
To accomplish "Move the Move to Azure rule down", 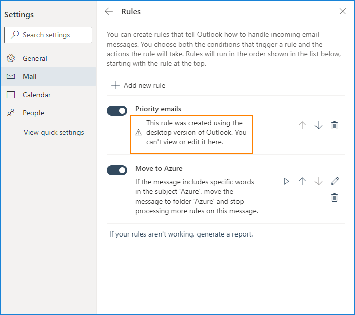I will point(319,181).
